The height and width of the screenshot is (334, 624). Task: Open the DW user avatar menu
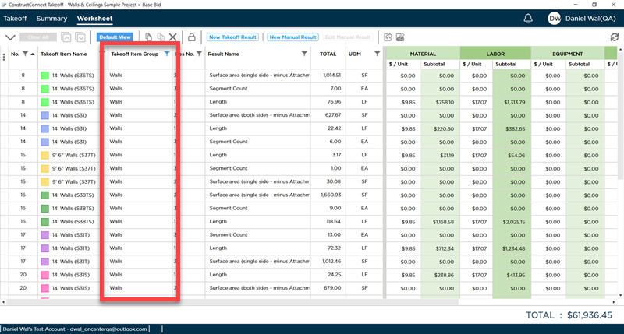554,18
